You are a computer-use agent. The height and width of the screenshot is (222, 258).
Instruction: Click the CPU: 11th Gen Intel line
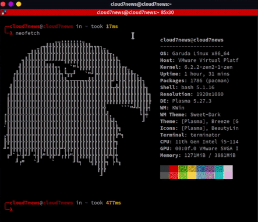point(199,142)
